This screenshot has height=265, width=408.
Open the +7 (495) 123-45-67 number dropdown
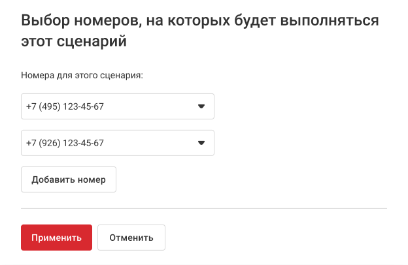(118, 106)
